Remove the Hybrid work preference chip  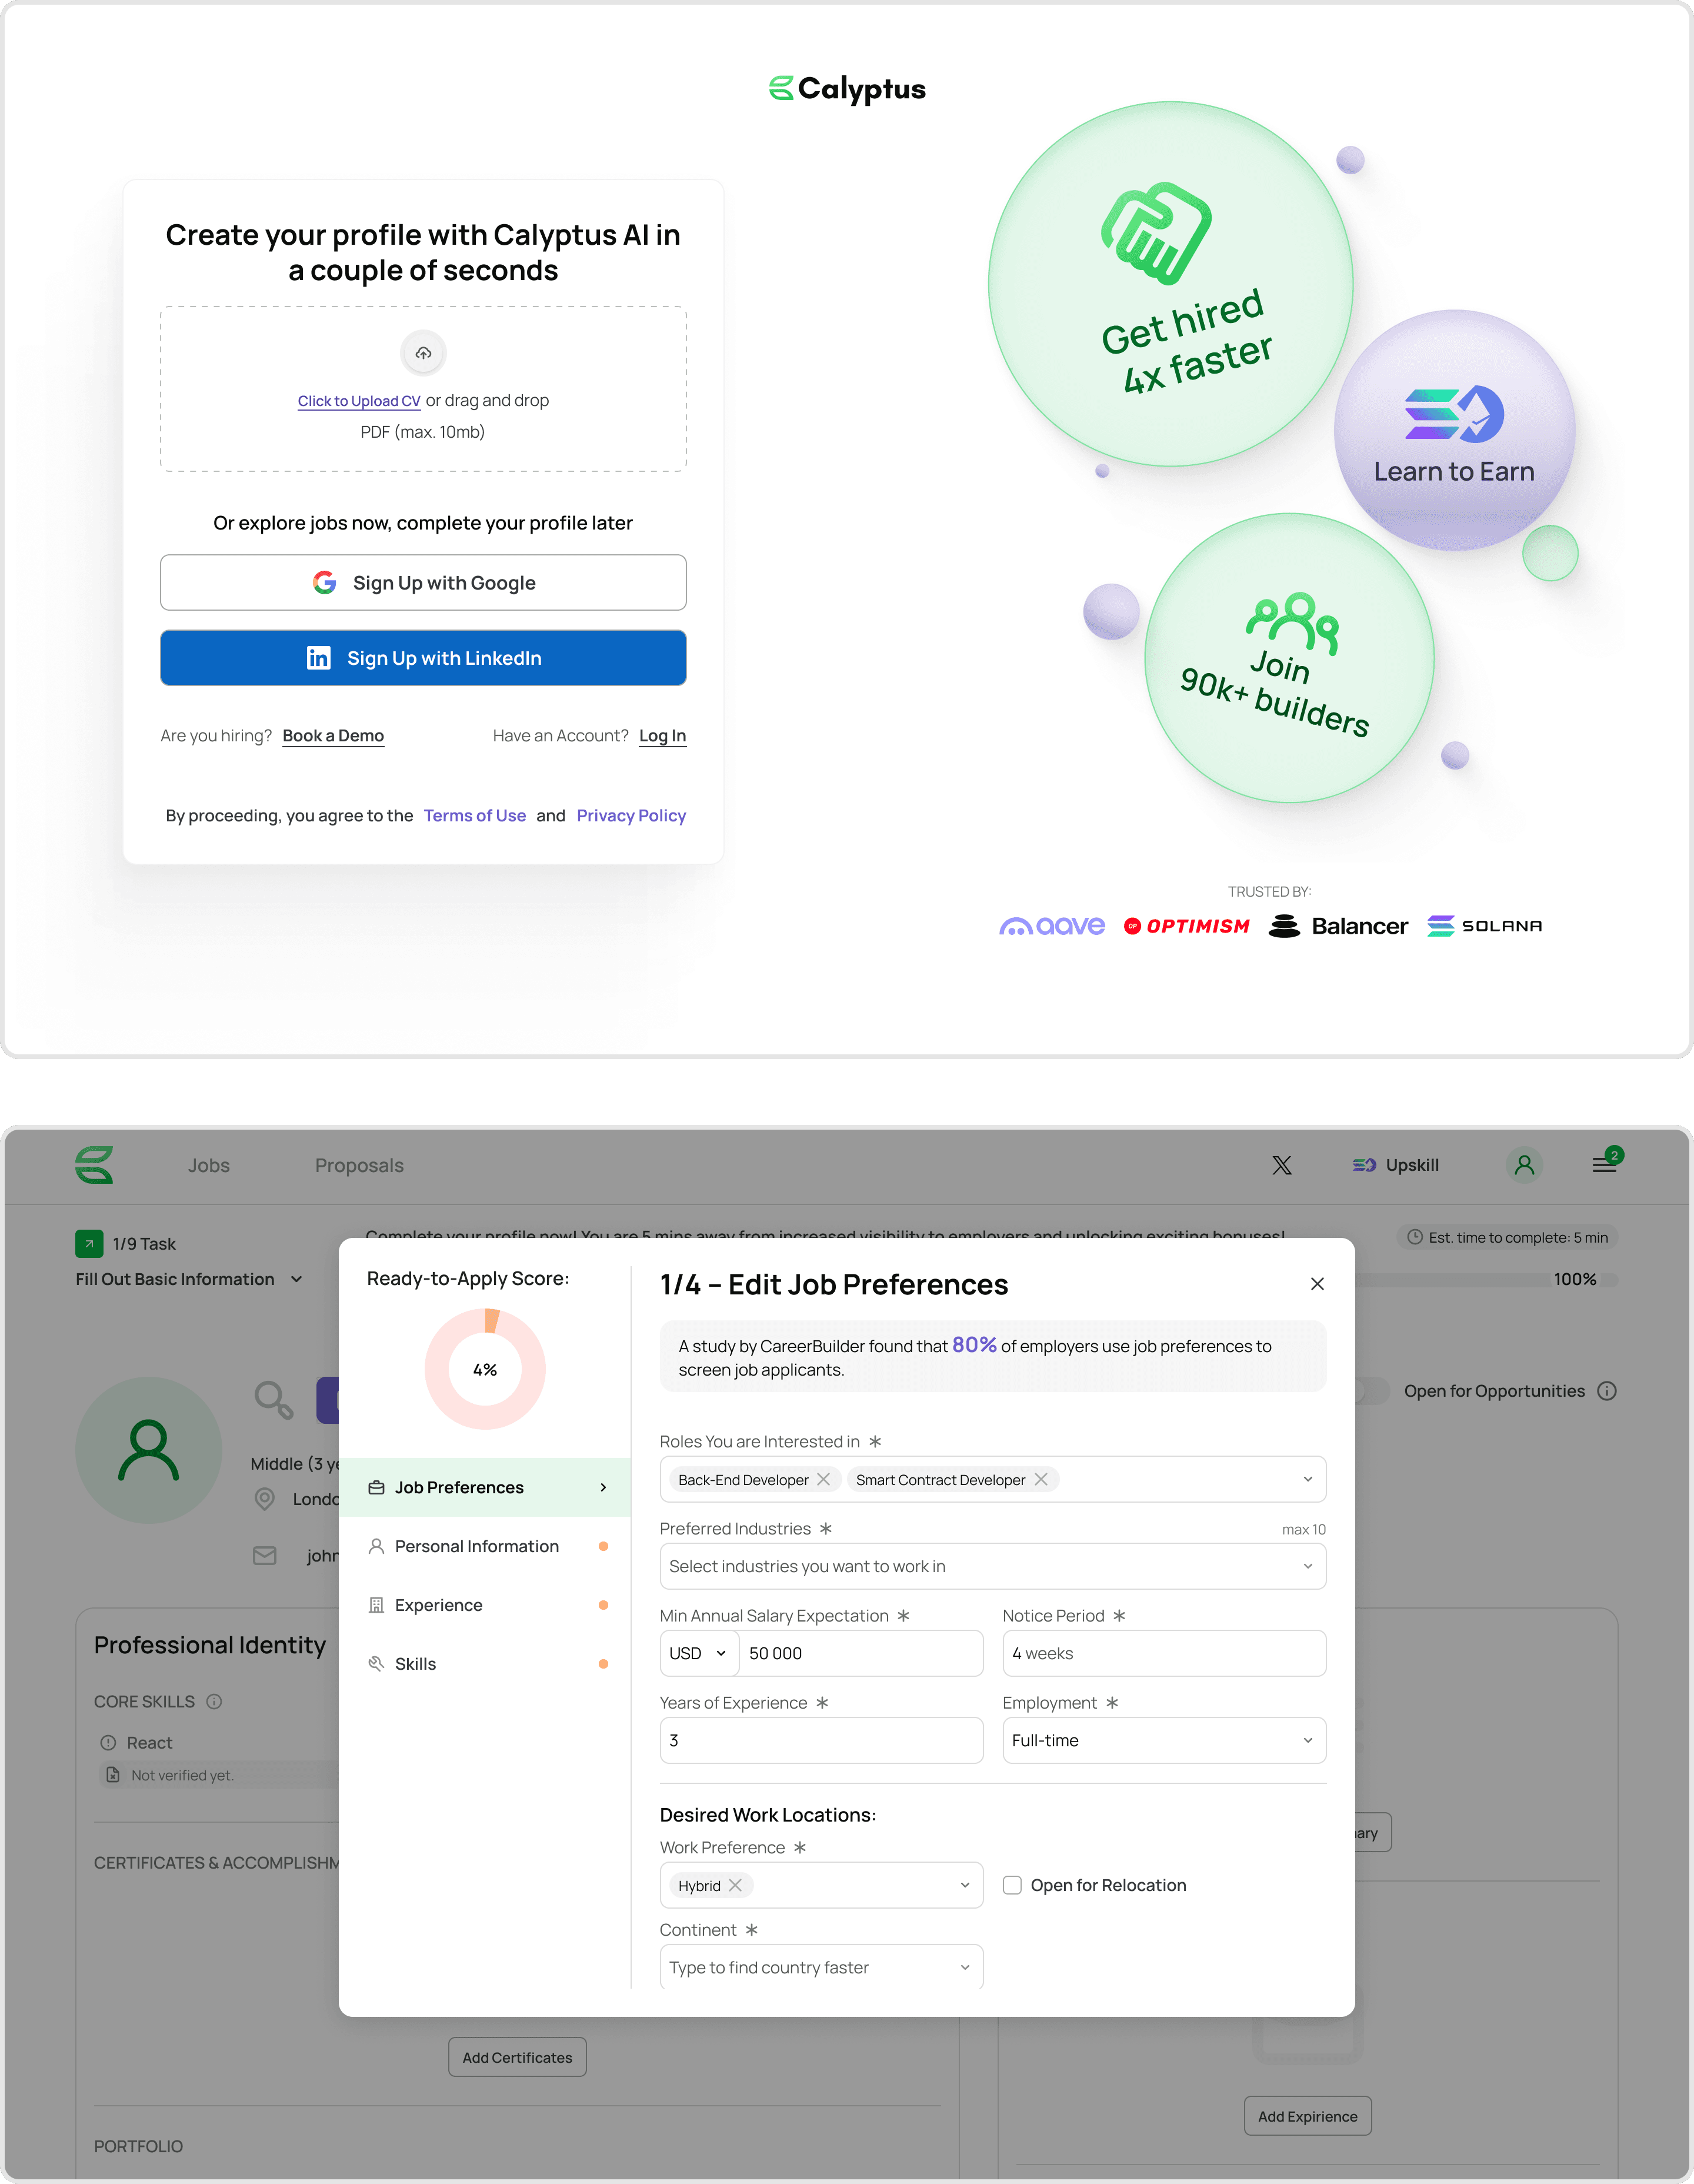735,1885
